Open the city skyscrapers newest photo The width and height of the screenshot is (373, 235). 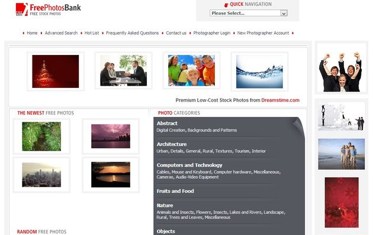pos(41,175)
